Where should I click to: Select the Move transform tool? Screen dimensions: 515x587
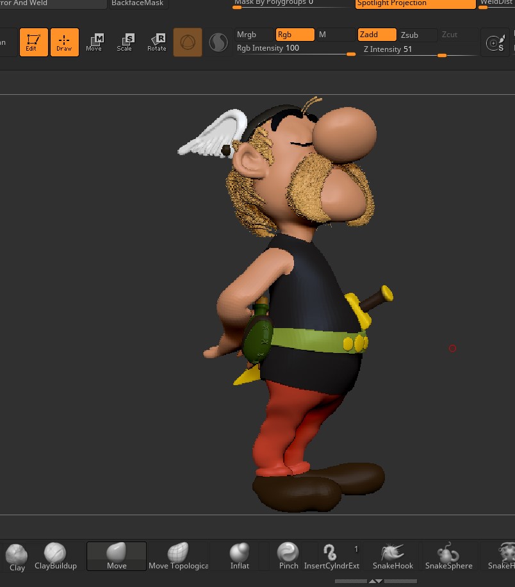coord(94,42)
